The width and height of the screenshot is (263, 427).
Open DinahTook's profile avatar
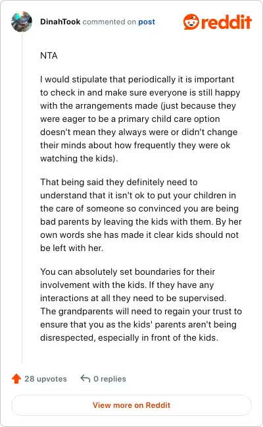point(22,22)
